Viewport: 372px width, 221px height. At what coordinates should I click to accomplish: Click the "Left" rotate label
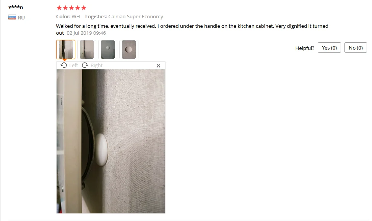pyautogui.click(x=73, y=65)
